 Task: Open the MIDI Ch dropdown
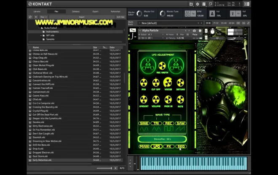coord(152,38)
